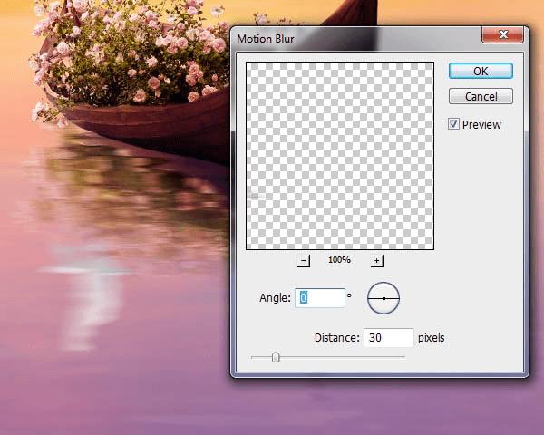
Task: Click the Angle input field
Action: click(x=320, y=298)
